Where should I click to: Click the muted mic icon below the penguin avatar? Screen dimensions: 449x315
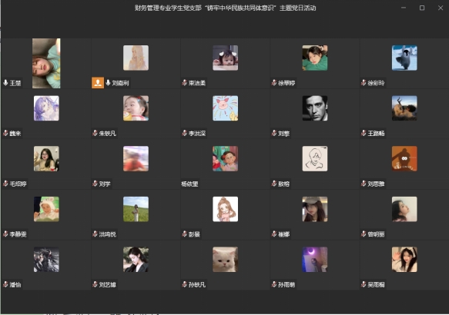pyautogui.click(x=364, y=83)
